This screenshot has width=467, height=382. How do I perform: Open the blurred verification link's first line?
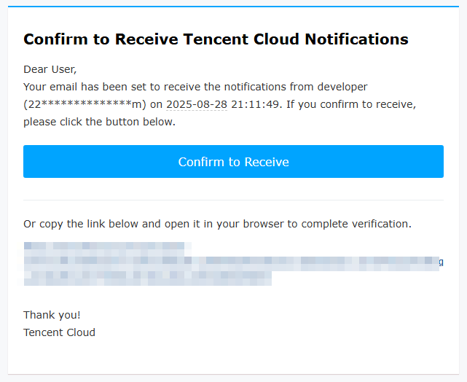(x=107, y=247)
